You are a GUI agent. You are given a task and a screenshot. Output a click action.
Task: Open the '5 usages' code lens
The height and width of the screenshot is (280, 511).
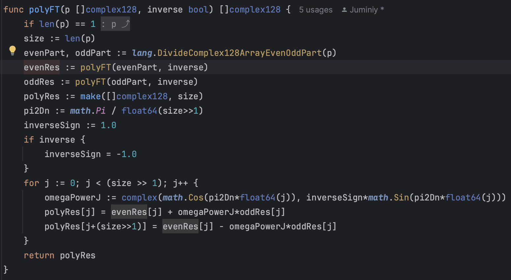click(x=316, y=10)
